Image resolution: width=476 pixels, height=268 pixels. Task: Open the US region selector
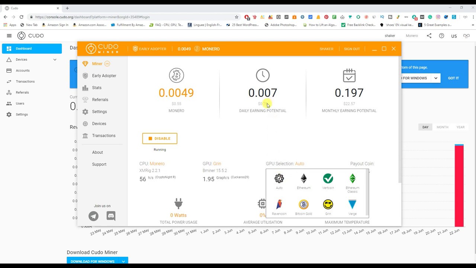pos(454,36)
